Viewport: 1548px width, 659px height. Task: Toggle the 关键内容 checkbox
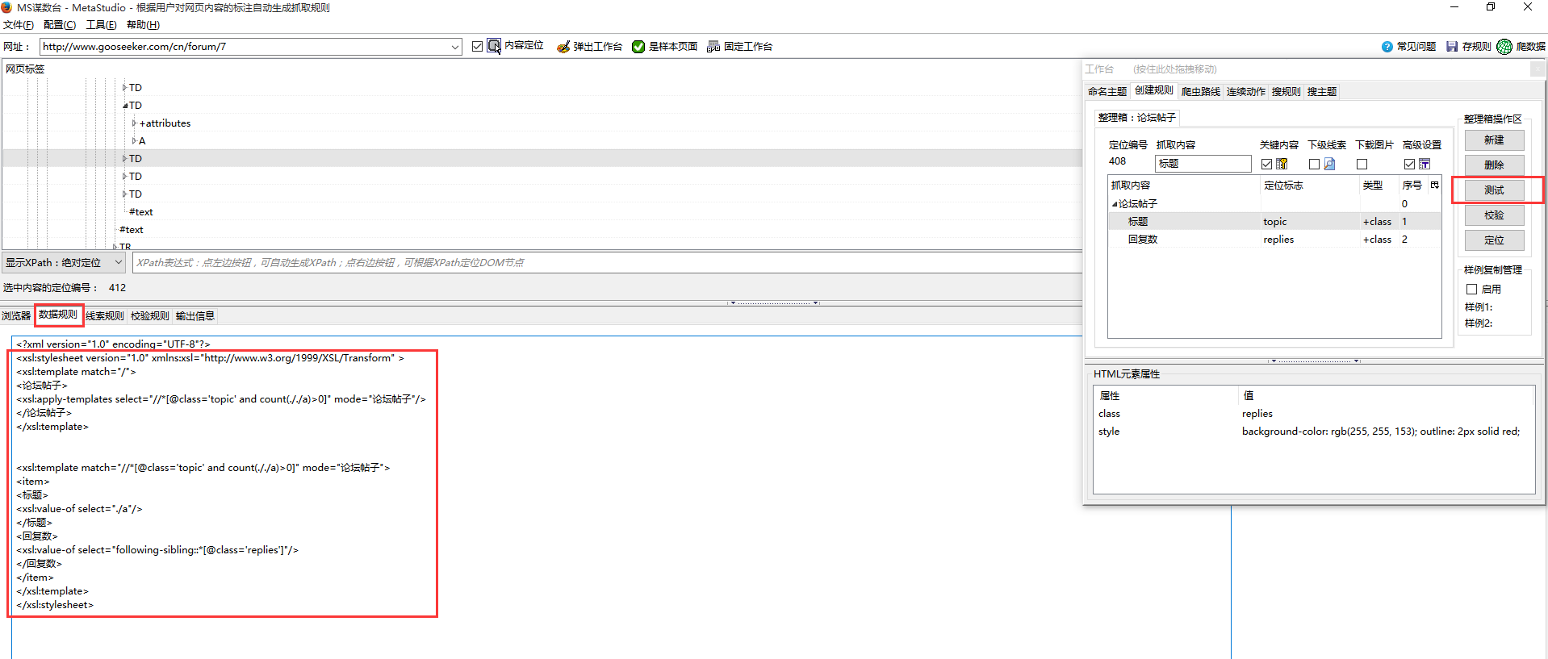pyautogui.click(x=1266, y=164)
